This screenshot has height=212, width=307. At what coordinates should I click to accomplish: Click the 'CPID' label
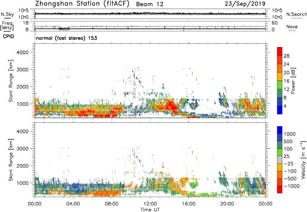pyautogui.click(x=8, y=36)
